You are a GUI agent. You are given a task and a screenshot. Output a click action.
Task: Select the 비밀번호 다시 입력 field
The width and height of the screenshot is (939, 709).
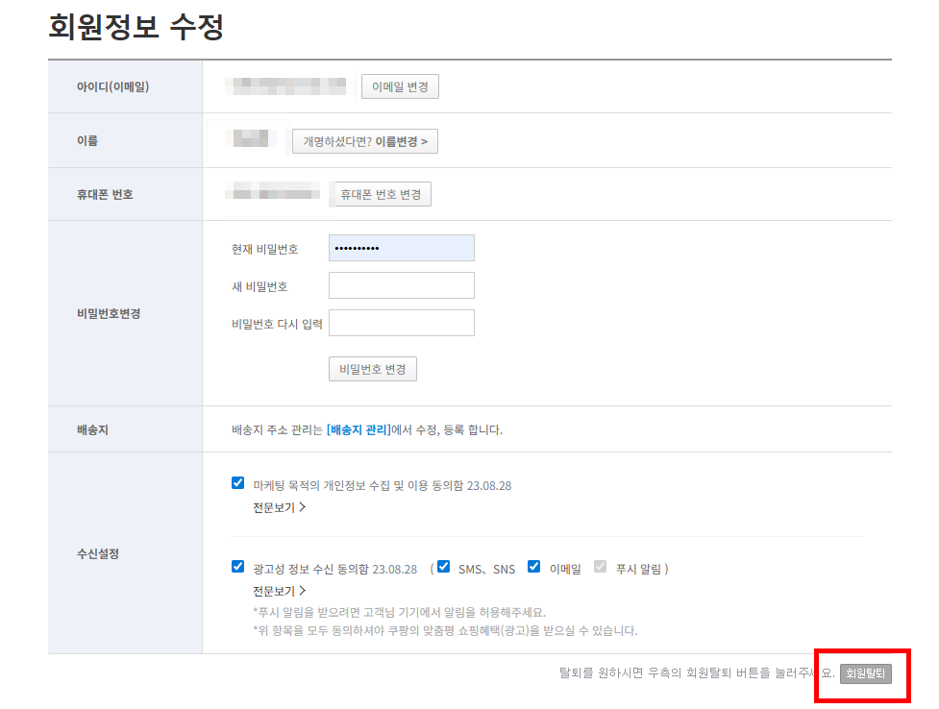click(x=401, y=323)
